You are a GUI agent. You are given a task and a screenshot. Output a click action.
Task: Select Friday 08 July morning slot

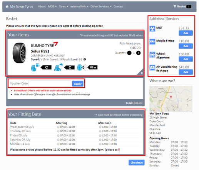(x=58, y=135)
